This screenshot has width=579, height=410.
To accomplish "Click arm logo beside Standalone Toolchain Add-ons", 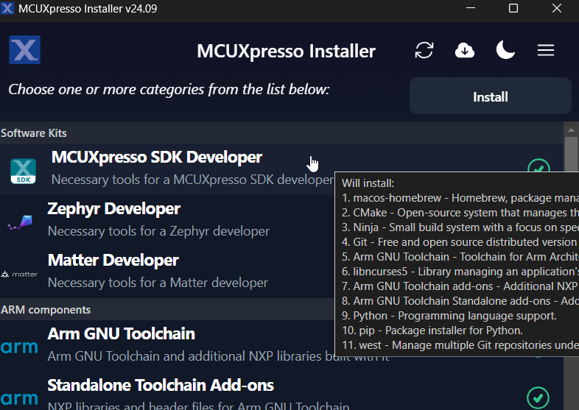I will 19,398.
